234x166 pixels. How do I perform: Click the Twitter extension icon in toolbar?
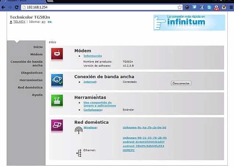pos(195,7)
